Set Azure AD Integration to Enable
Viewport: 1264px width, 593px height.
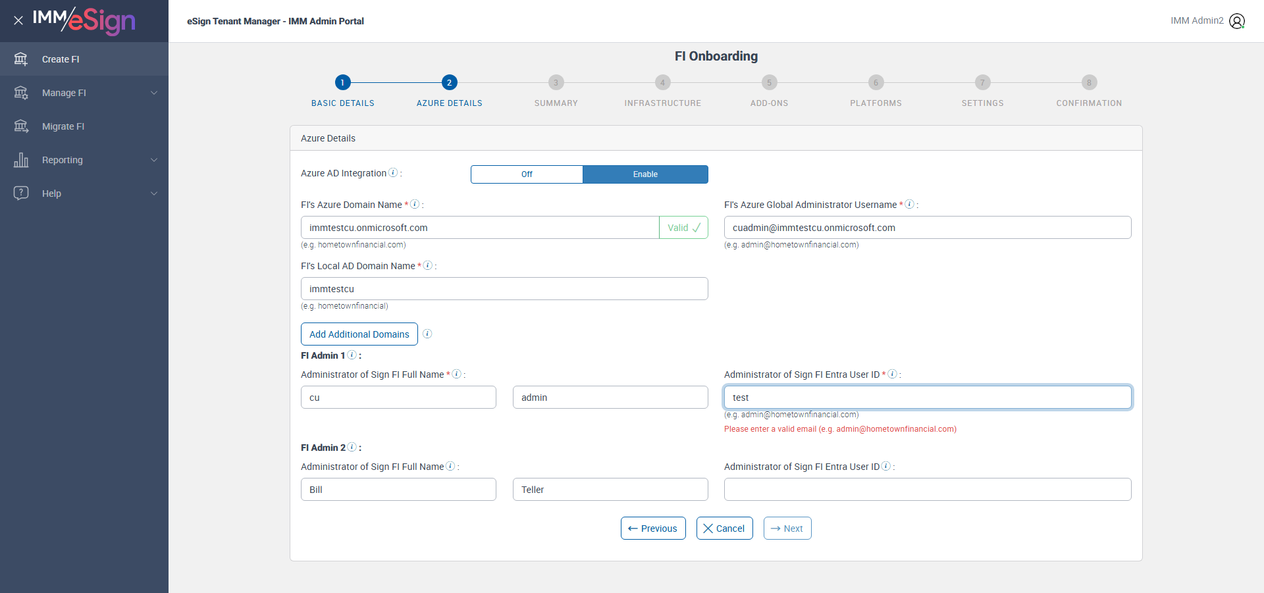[645, 174]
